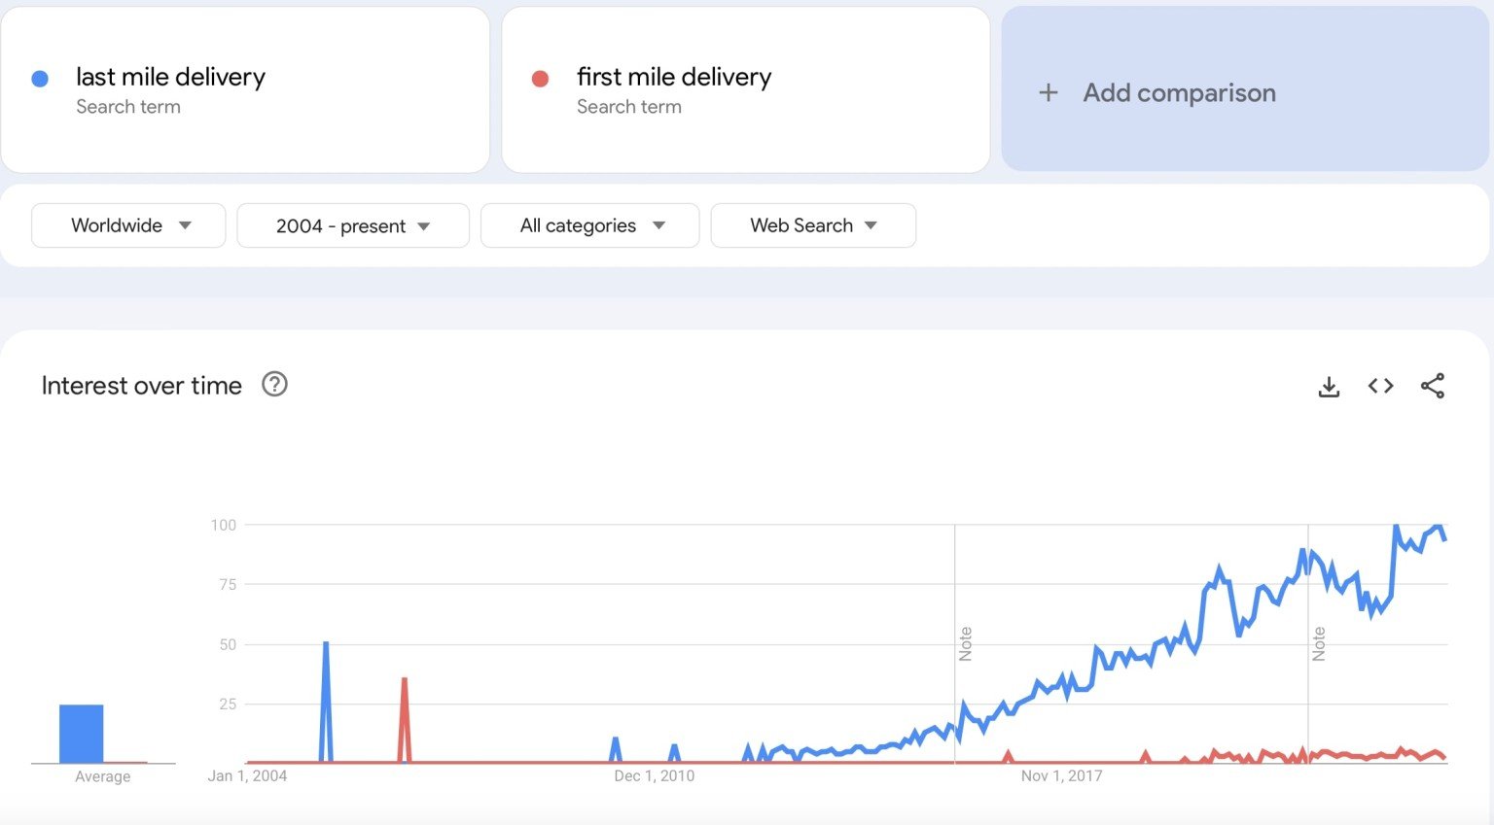Screen dimensions: 1494x825
Task: Click the peak of the blue trend line
Action: coord(1395,525)
